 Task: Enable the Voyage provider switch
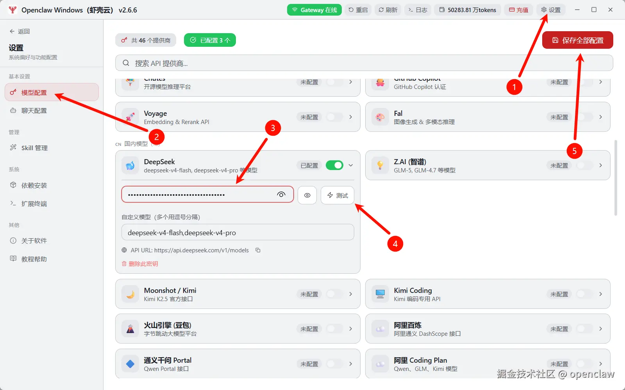click(334, 117)
